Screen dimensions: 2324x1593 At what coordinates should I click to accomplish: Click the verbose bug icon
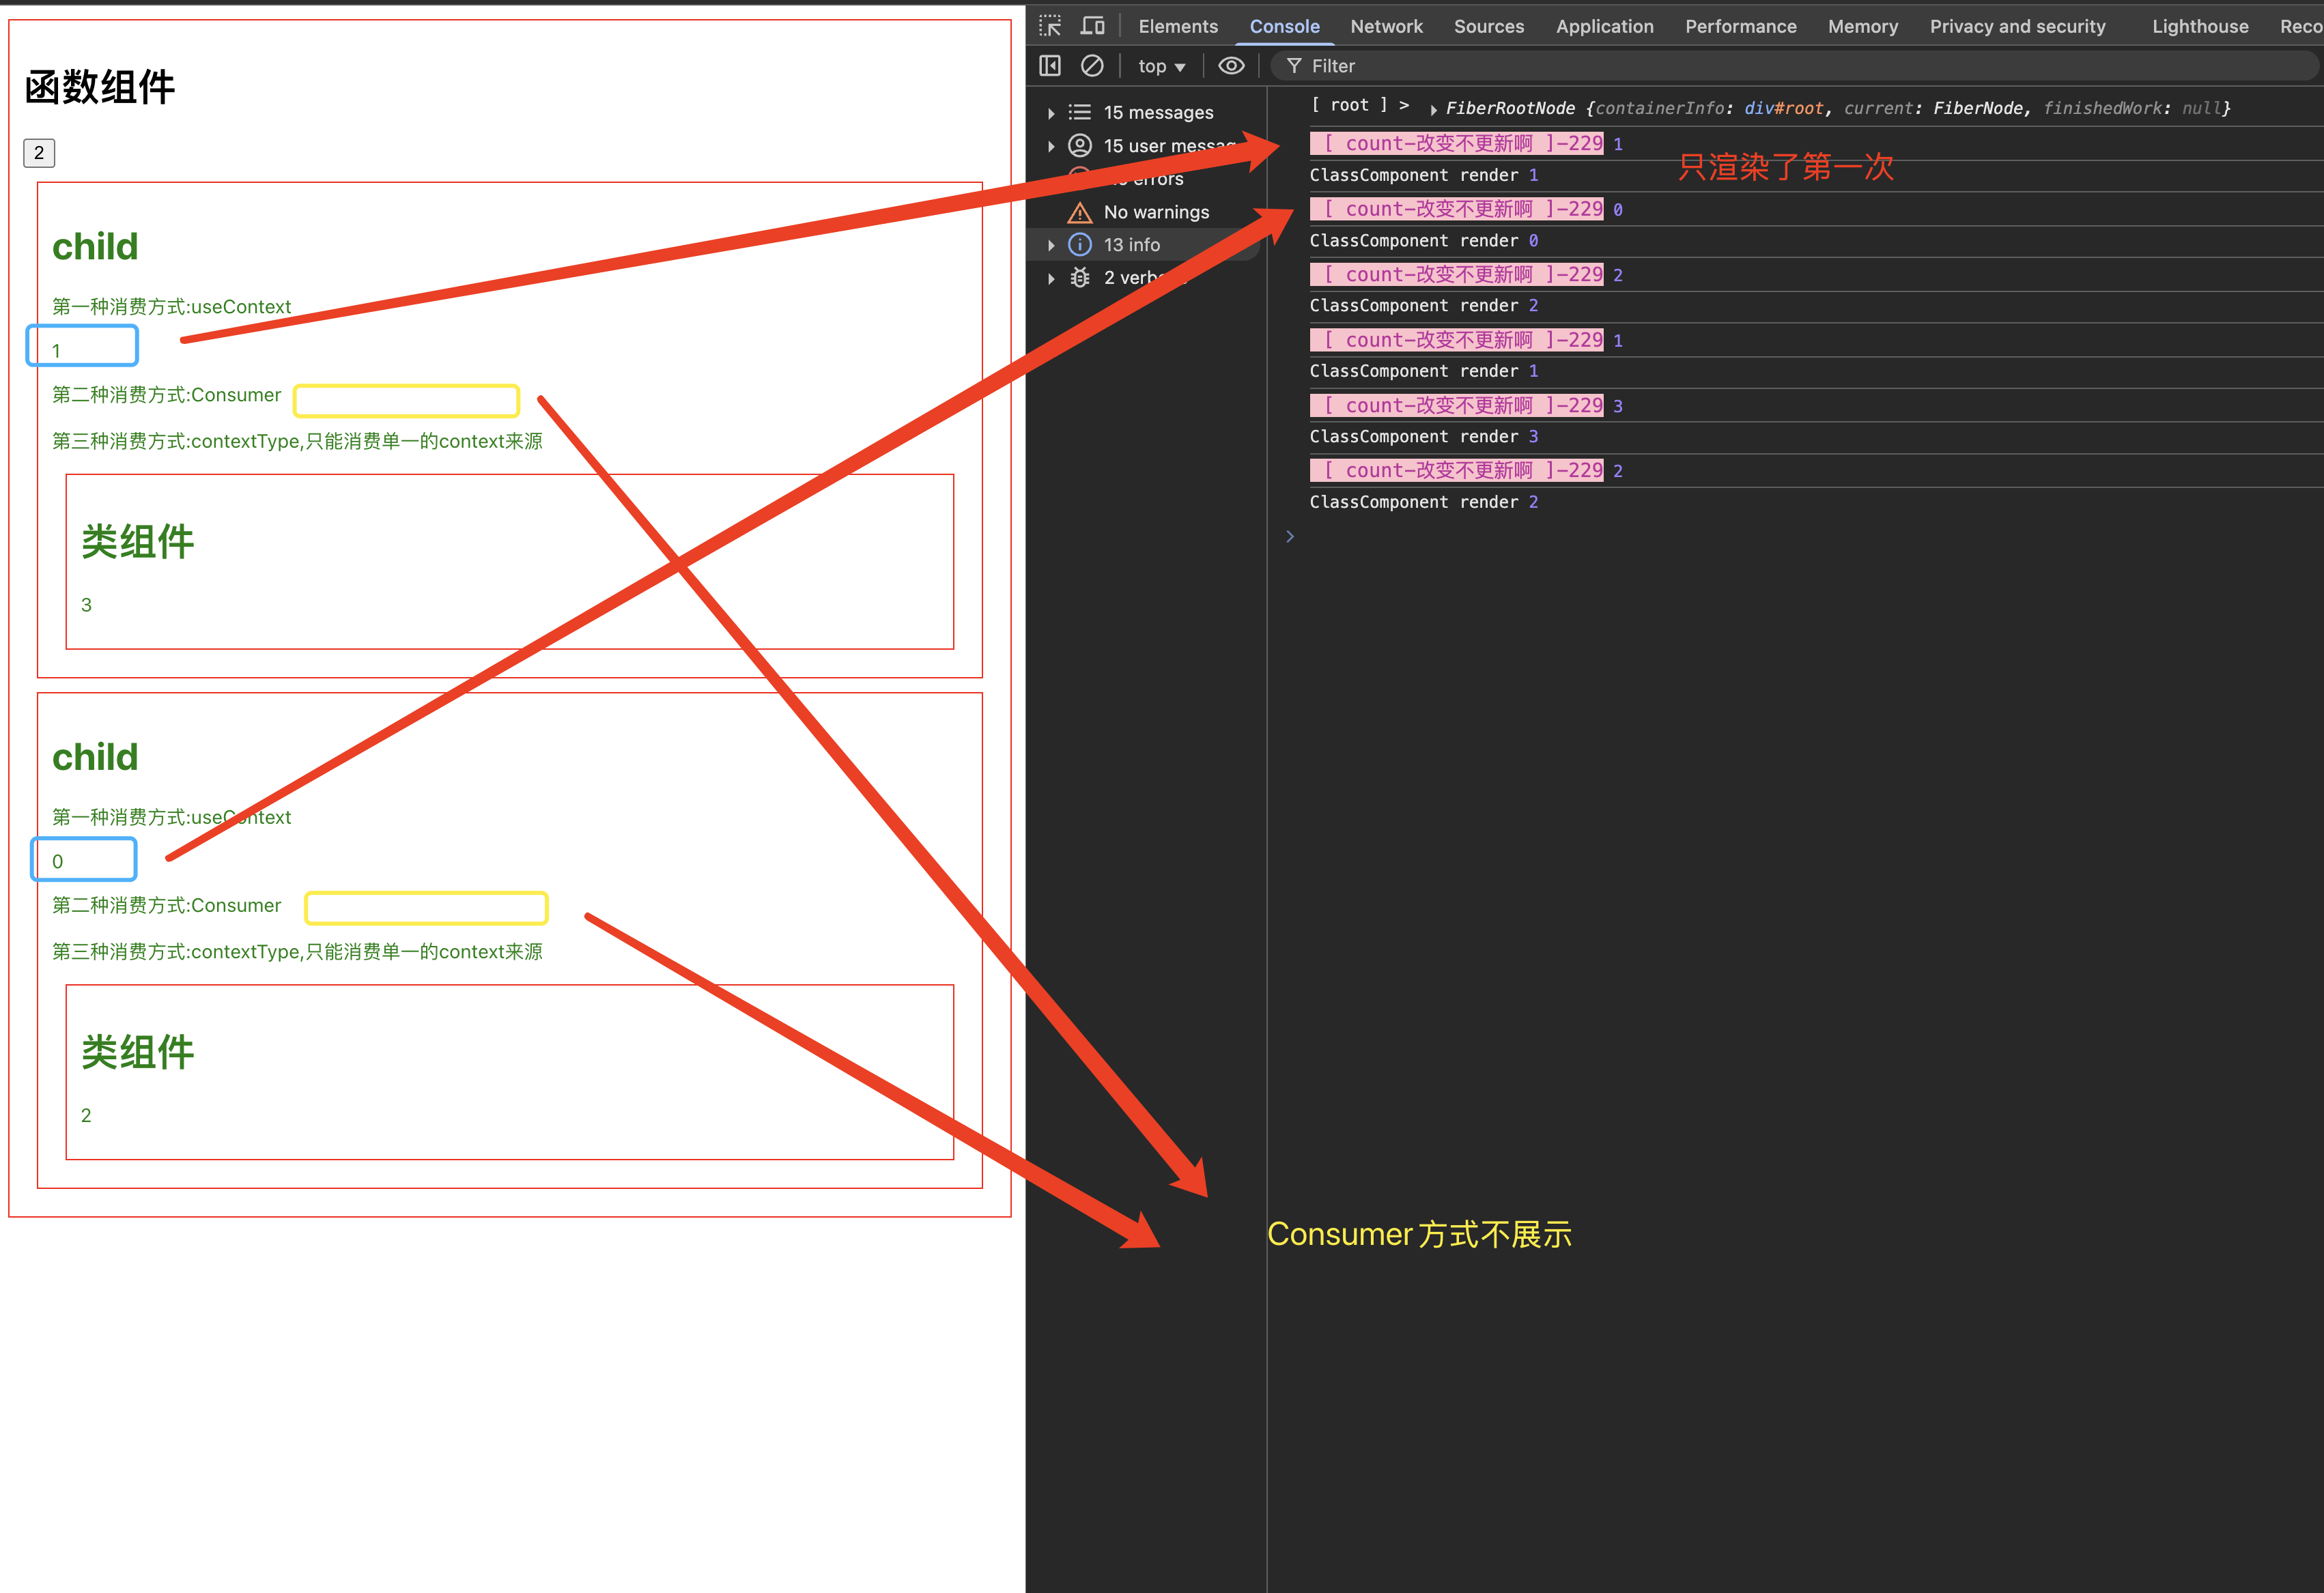(1079, 278)
